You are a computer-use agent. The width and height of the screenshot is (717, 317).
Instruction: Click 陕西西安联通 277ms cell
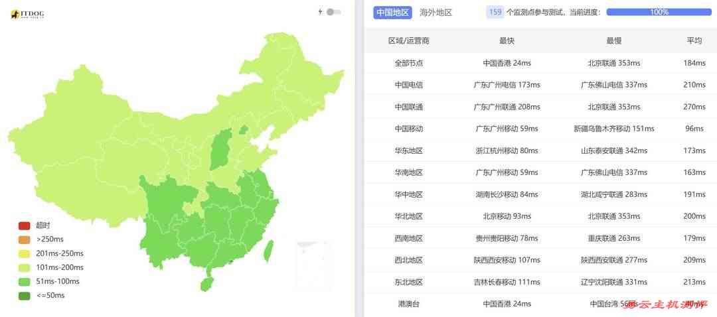pos(613,261)
